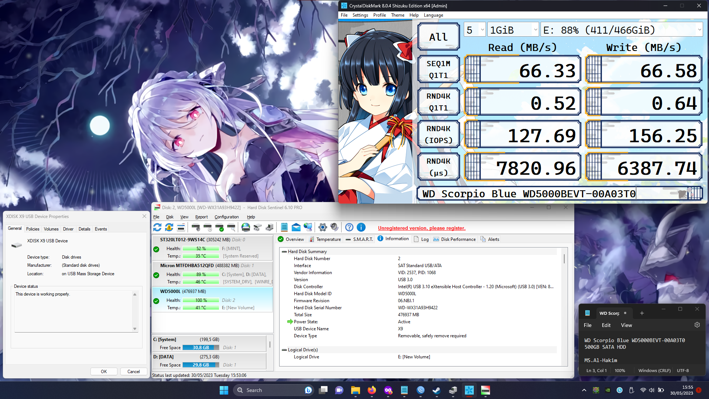Open CrystalDiskMark Profile menu
The image size is (709, 399).
[x=380, y=15]
